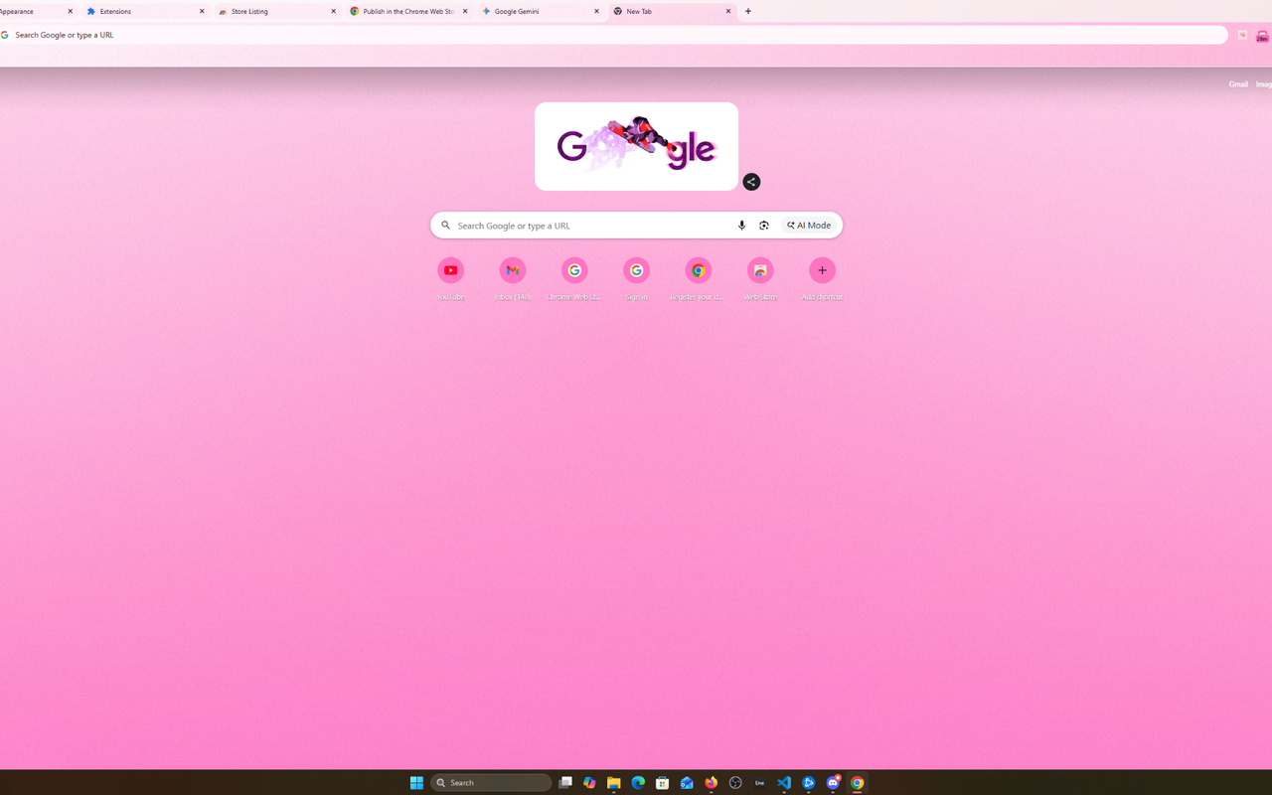This screenshot has width=1272, height=795.
Task: Open the Register your d... shortcut
Action: tap(698, 269)
